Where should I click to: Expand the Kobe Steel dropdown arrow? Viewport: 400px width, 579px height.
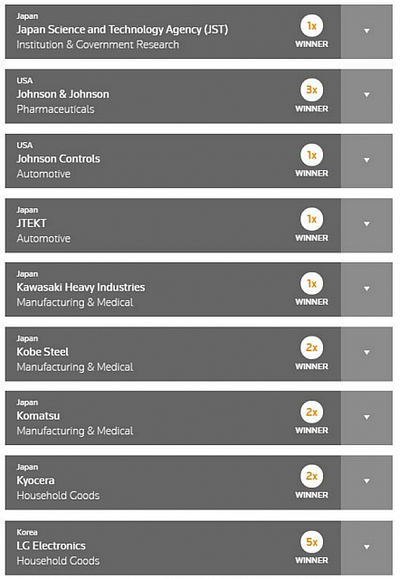coord(367,354)
